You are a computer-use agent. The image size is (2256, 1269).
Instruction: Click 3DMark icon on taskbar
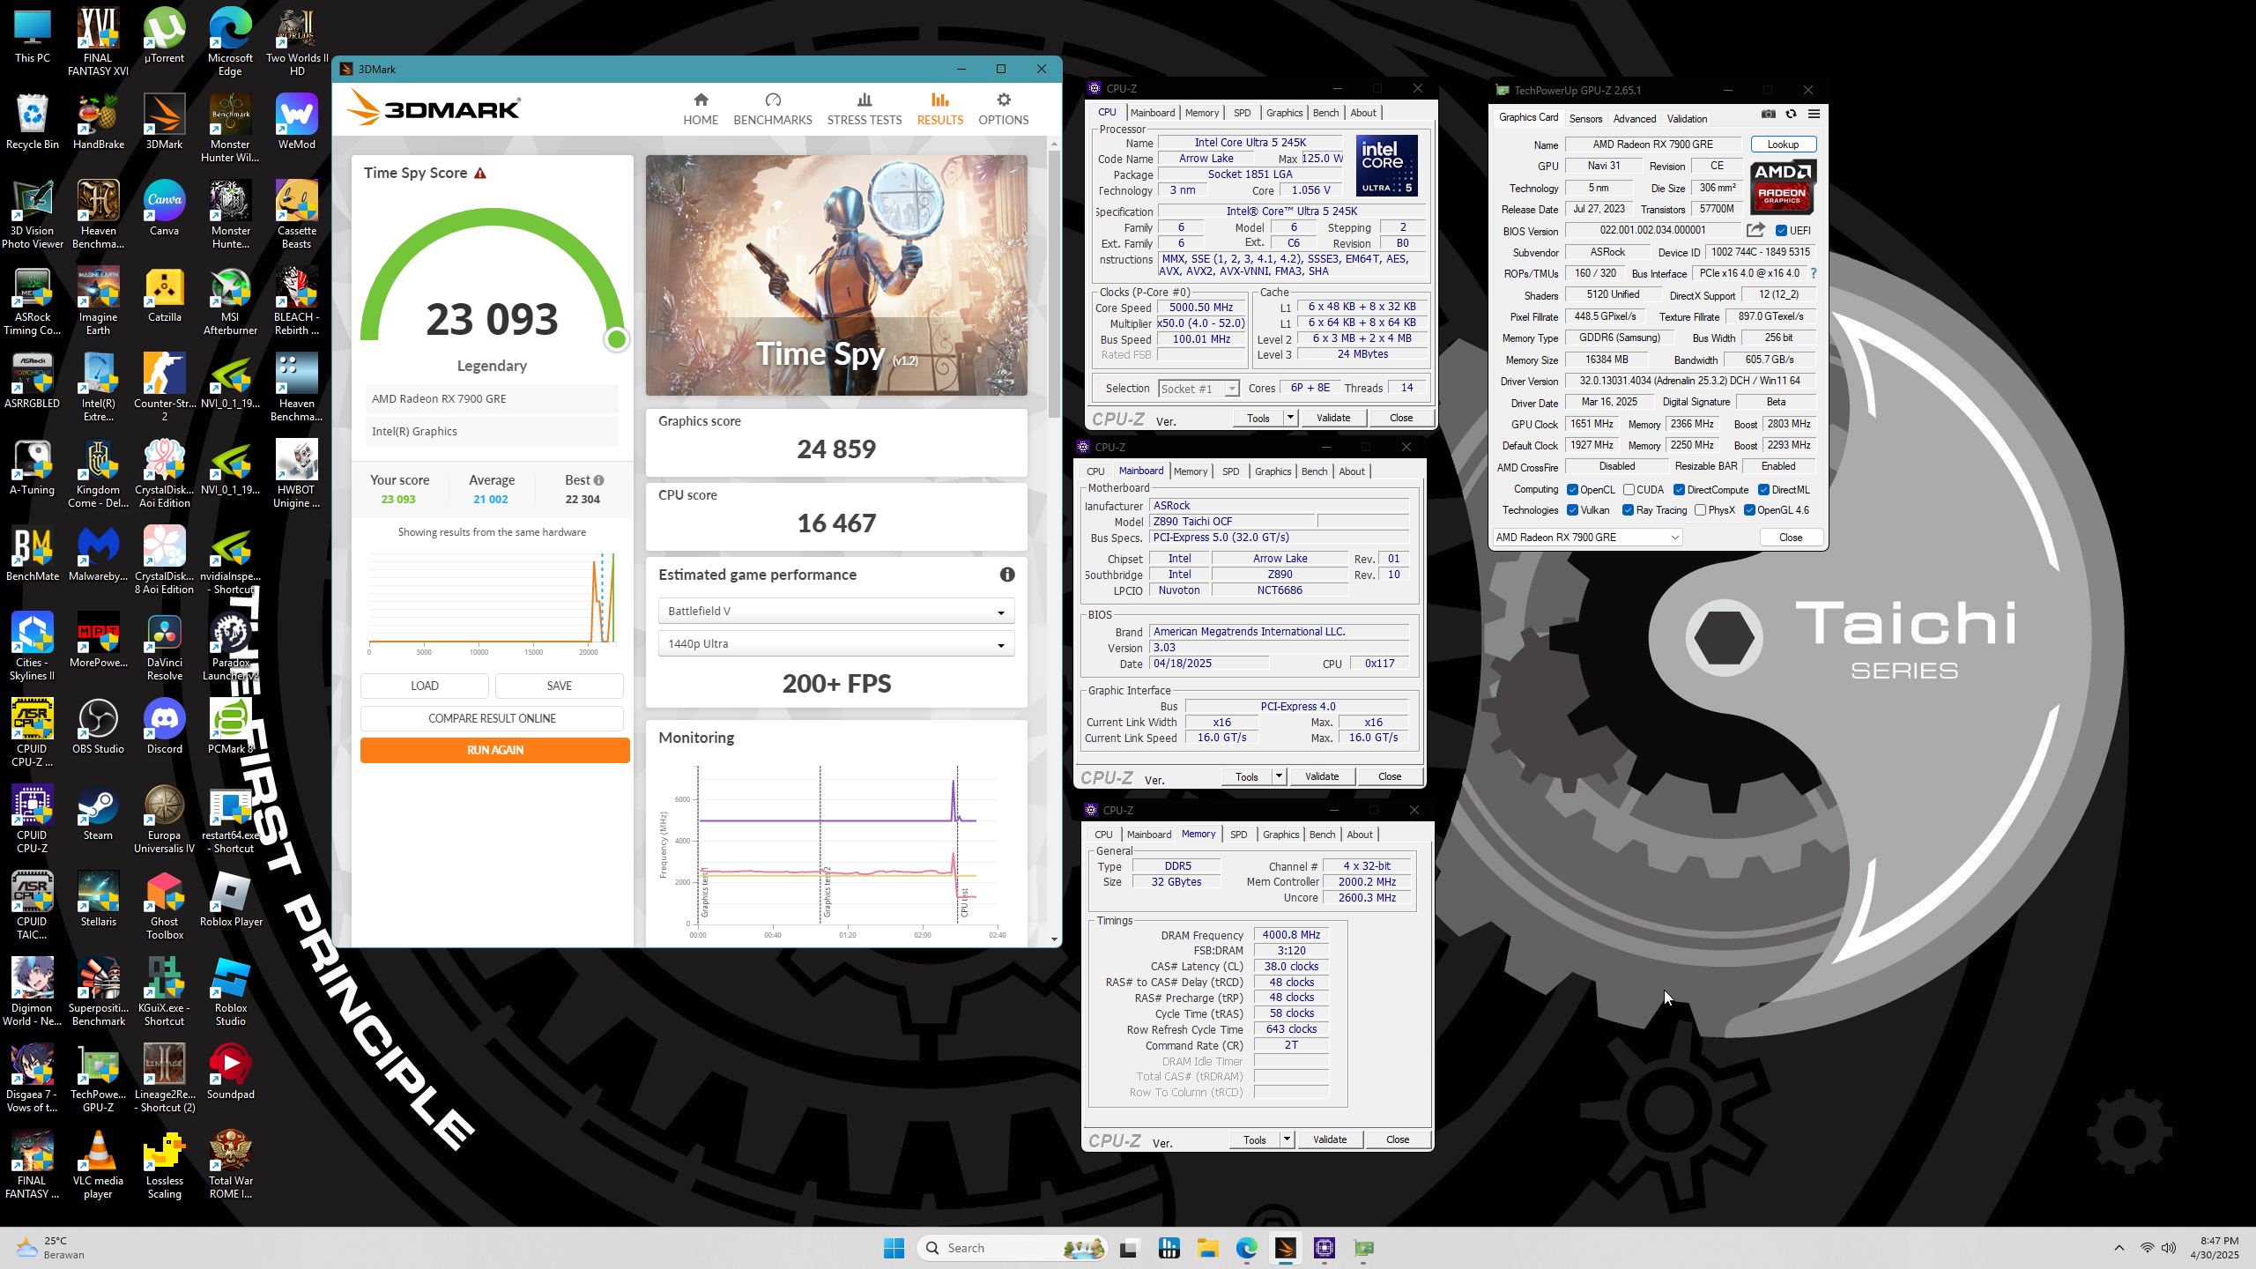[x=1285, y=1248]
